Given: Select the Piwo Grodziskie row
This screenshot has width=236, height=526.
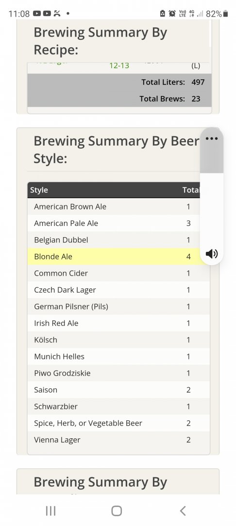Looking at the screenshot, I should (118, 374).
